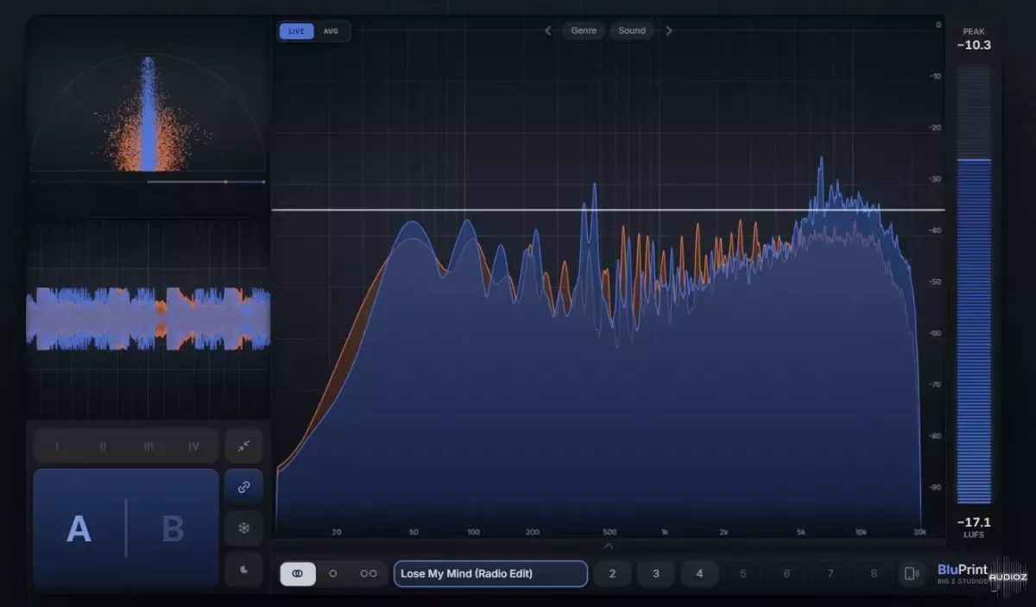The height and width of the screenshot is (607, 1036).
Task: Select reference slot 6
Action: 786,573
